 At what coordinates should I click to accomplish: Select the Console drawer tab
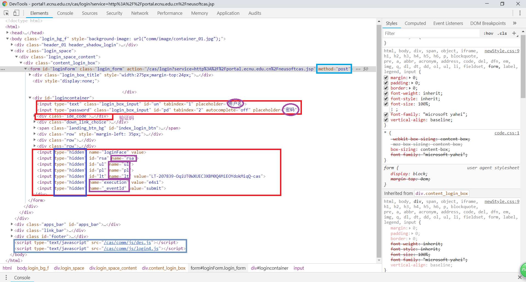point(22,278)
